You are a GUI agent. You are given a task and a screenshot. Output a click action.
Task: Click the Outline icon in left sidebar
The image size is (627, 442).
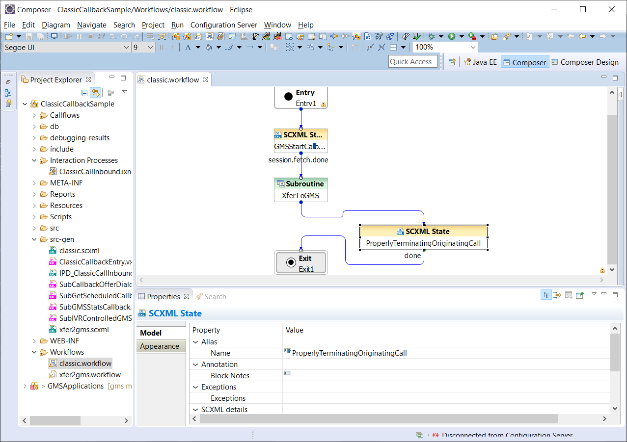(x=8, y=93)
